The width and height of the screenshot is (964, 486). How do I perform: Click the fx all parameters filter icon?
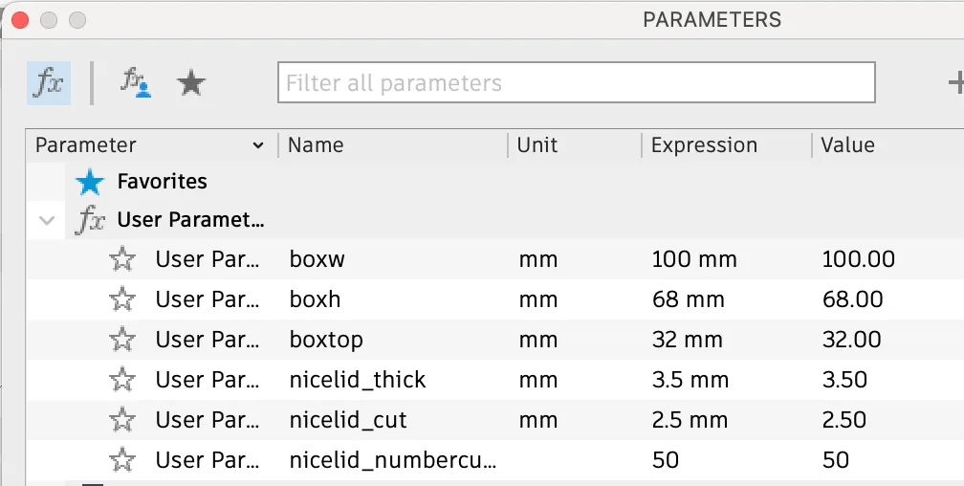point(48,83)
